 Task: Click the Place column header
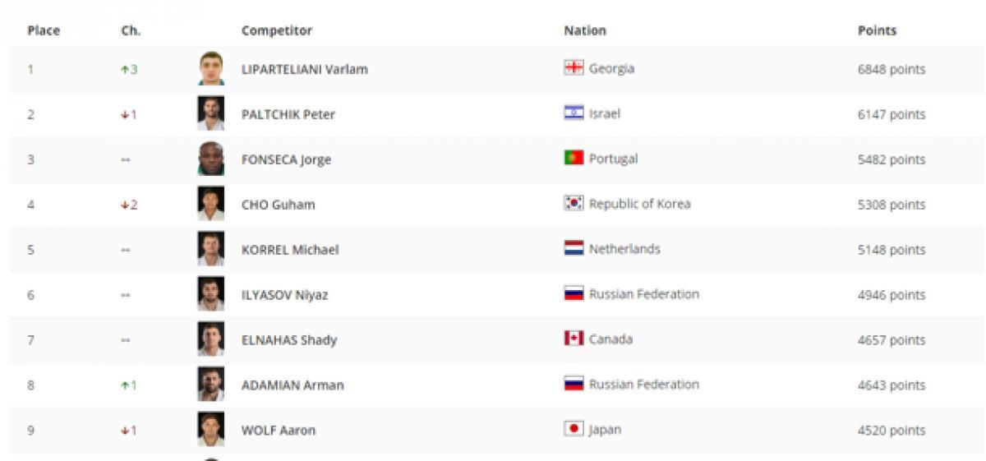pos(44,31)
